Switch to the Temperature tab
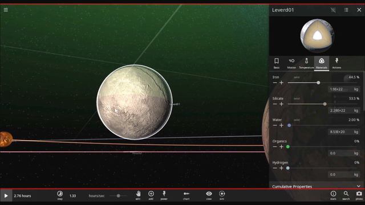 (306, 63)
